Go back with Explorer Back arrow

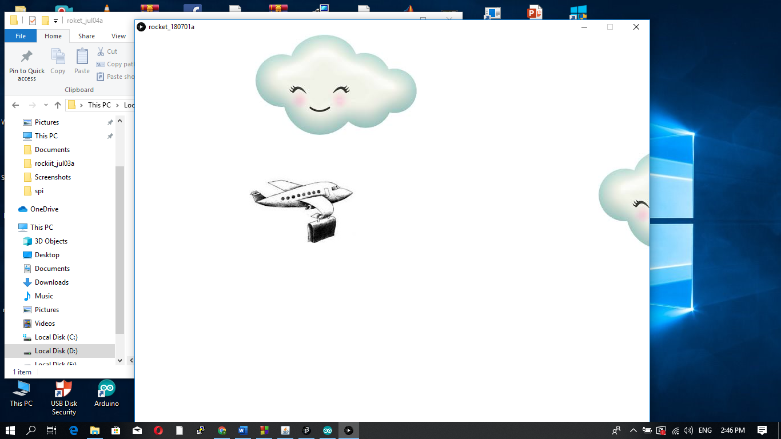tap(15, 105)
